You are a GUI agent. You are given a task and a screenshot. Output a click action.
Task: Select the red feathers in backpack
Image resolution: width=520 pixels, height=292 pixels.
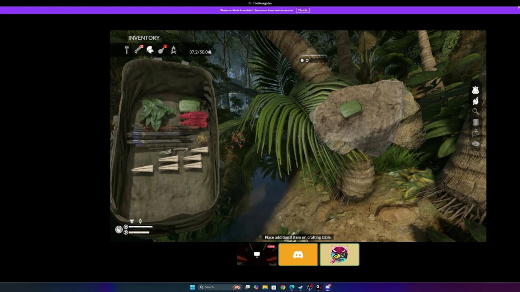point(193,120)
